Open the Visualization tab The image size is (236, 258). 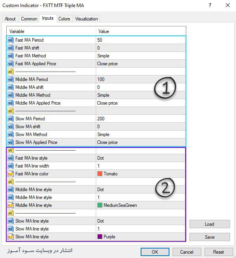(x=86, y=19)
